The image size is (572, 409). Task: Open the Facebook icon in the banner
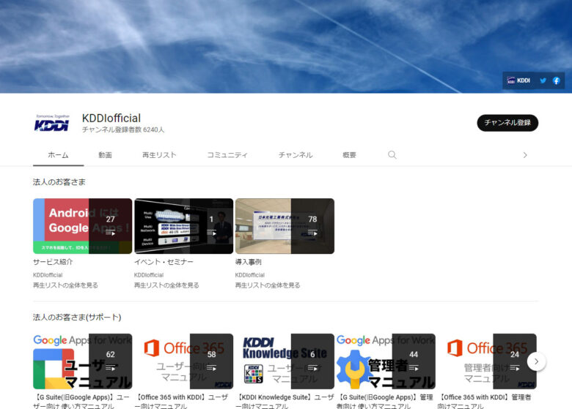(x=556, y=80)
